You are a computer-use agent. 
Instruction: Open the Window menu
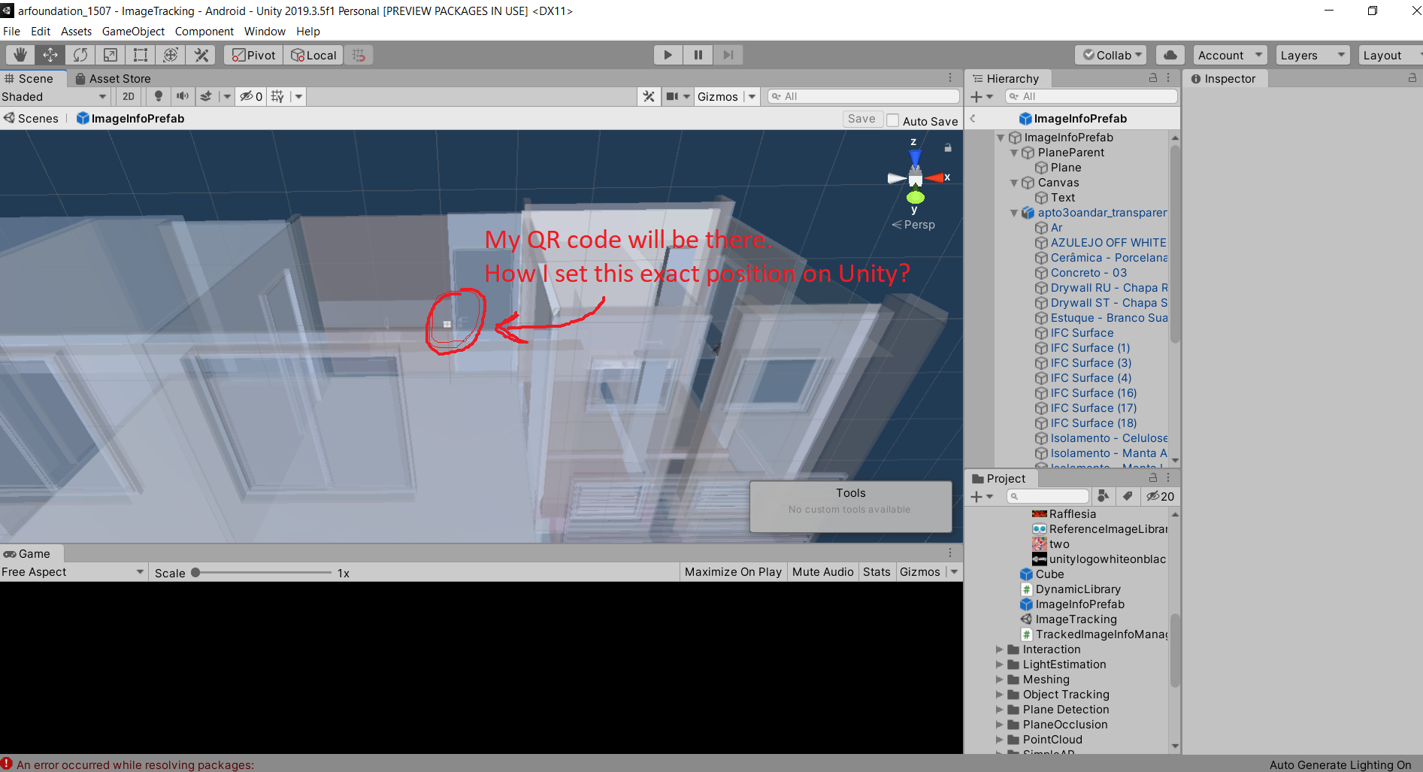265,31
